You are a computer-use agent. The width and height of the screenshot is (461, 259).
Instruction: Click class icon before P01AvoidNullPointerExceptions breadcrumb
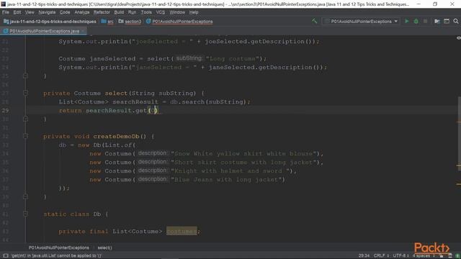pyautogui.click(x=148, y=21)
